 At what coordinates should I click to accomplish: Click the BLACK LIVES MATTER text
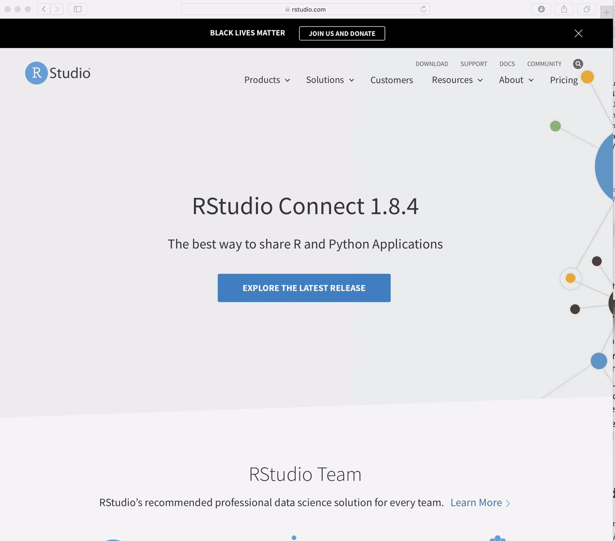[x=247, y=33]
